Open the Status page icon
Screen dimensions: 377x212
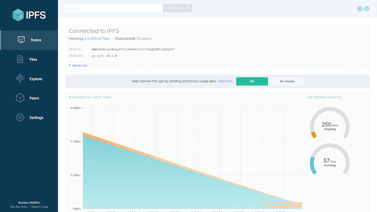21,40
